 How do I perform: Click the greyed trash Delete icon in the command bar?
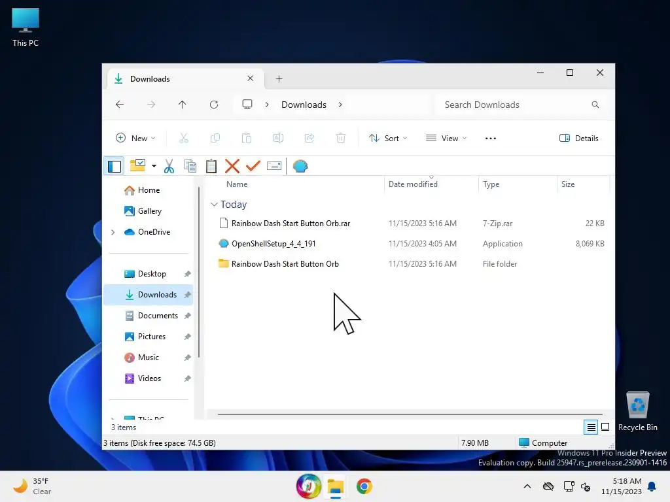[340, 138]
